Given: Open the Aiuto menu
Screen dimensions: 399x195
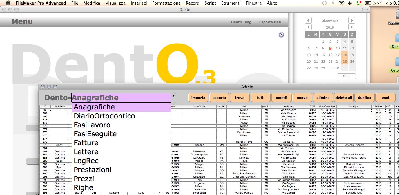Looking at the screenshot, I should [x=272, y=3].
